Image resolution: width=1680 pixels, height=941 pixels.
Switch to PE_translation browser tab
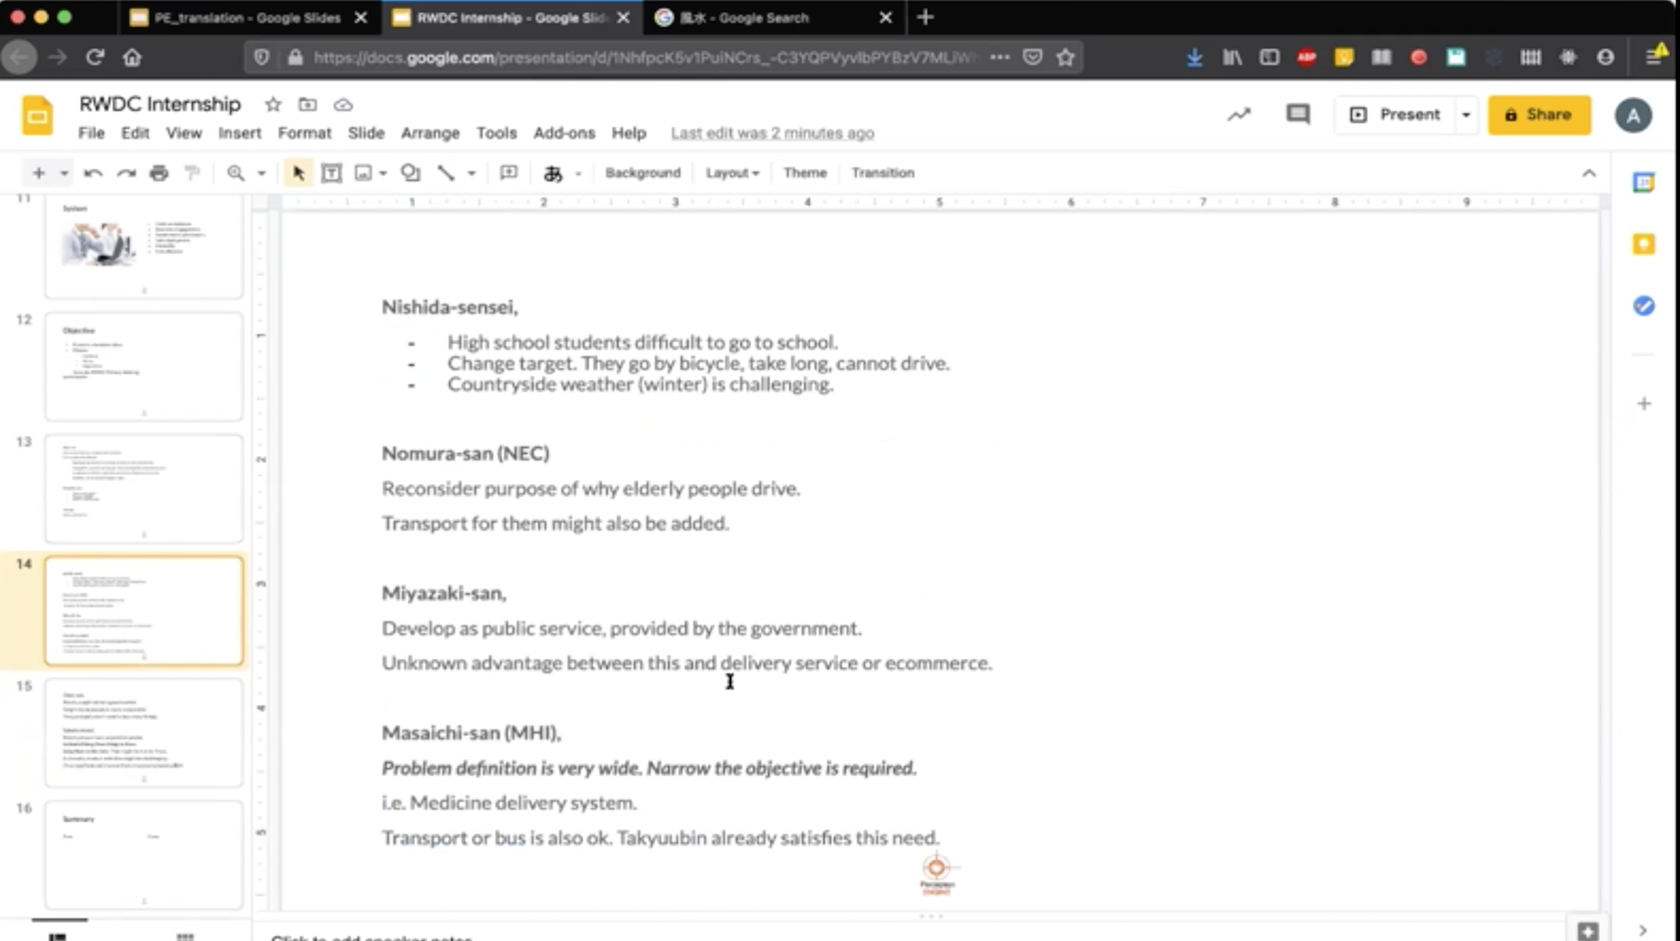point(246,17)
